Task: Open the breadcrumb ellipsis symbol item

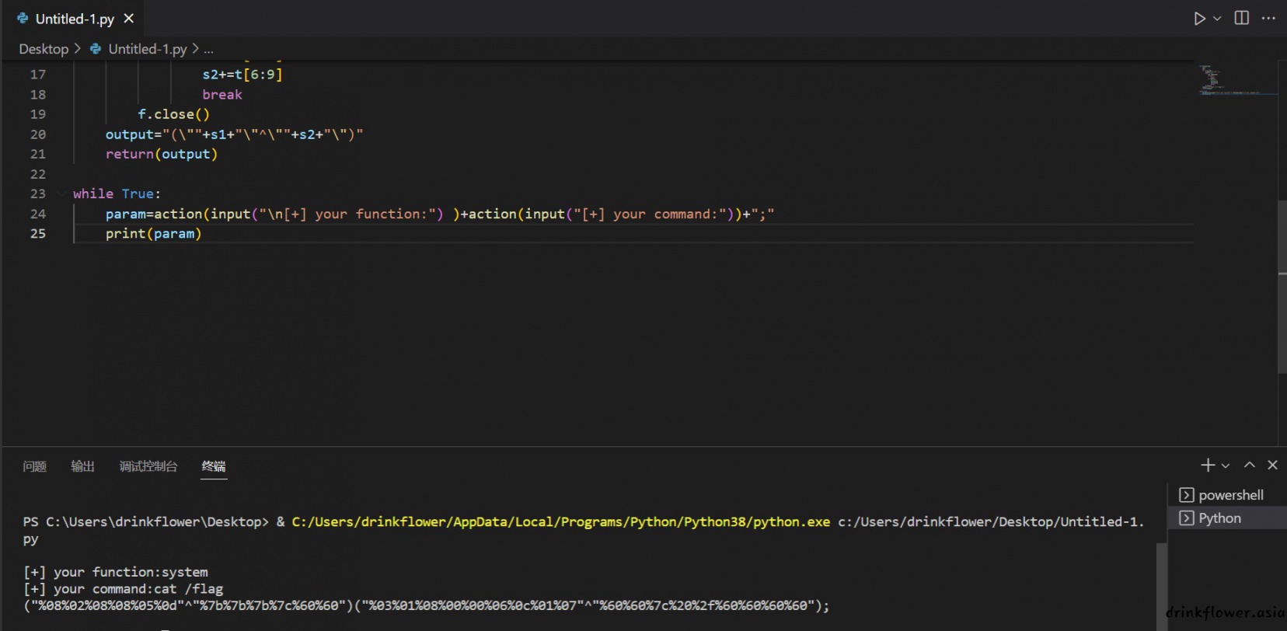Action: [x=208, y=49]
